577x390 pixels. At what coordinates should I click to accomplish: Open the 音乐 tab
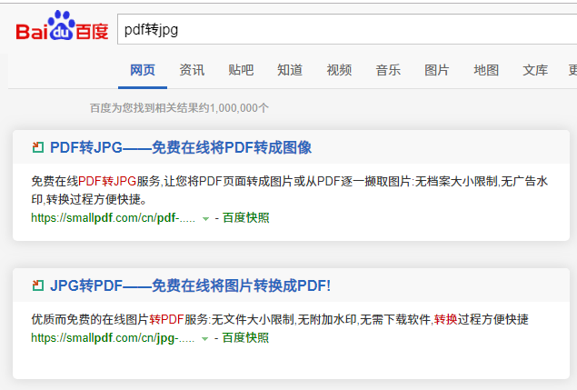(x=388, y=70)
